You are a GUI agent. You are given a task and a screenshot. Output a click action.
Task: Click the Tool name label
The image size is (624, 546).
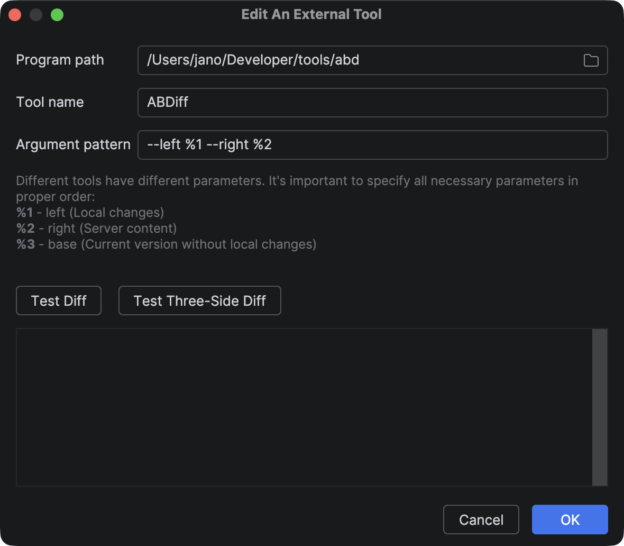coord(50,102)
